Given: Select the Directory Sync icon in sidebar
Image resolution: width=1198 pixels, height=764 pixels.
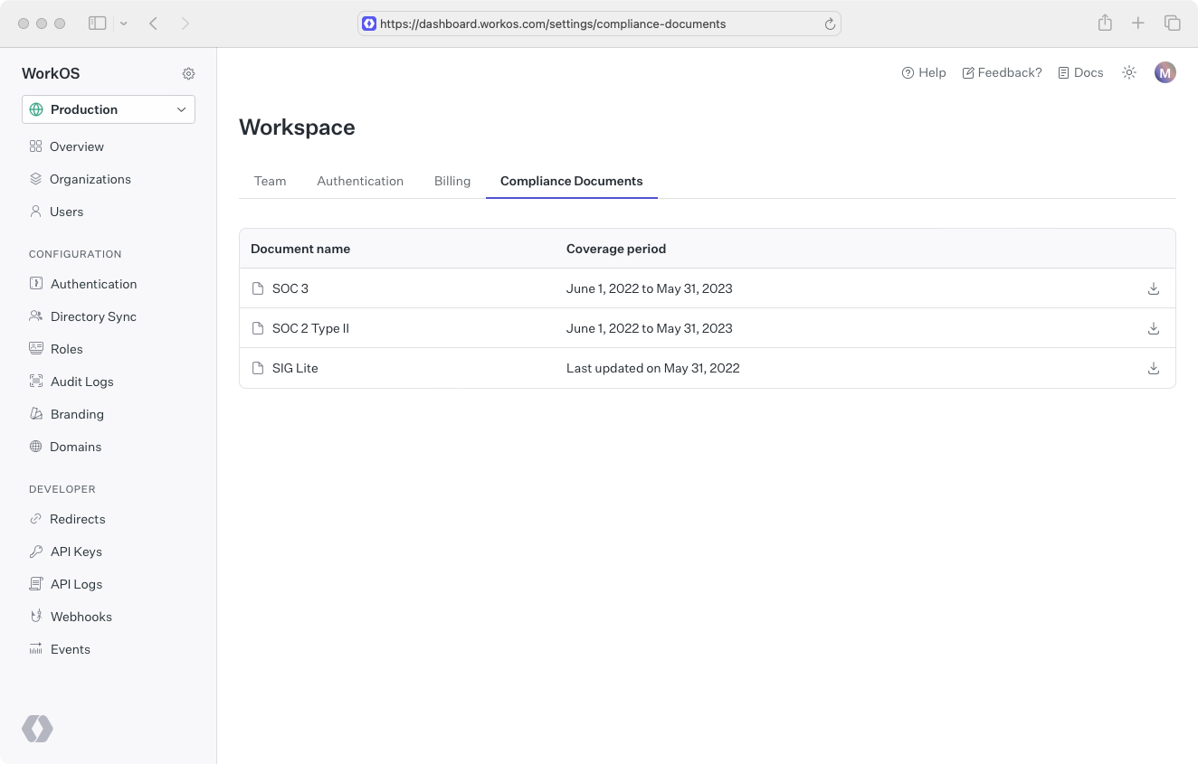Looking at the screenshot, I should pos(34,316).
